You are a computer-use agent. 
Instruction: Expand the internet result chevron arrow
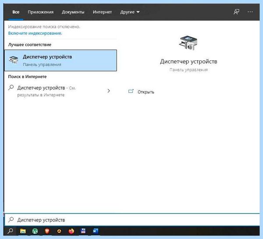(x=109, y=91)
